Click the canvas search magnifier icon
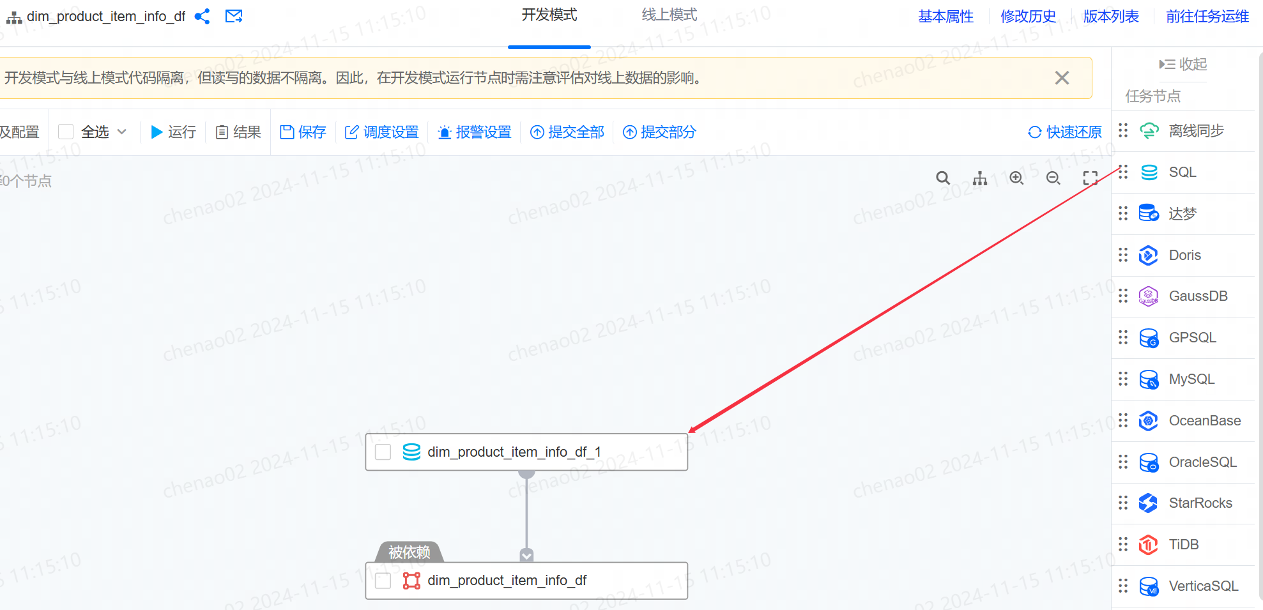This screenshot has width=1263, height=610. [x=943, y=178]
